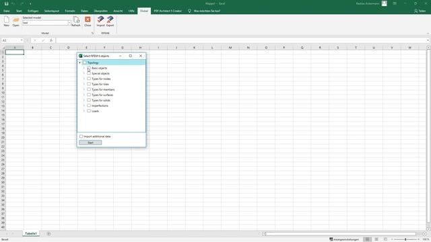Switch to Normal view in status bar

[x=367, y=239]
